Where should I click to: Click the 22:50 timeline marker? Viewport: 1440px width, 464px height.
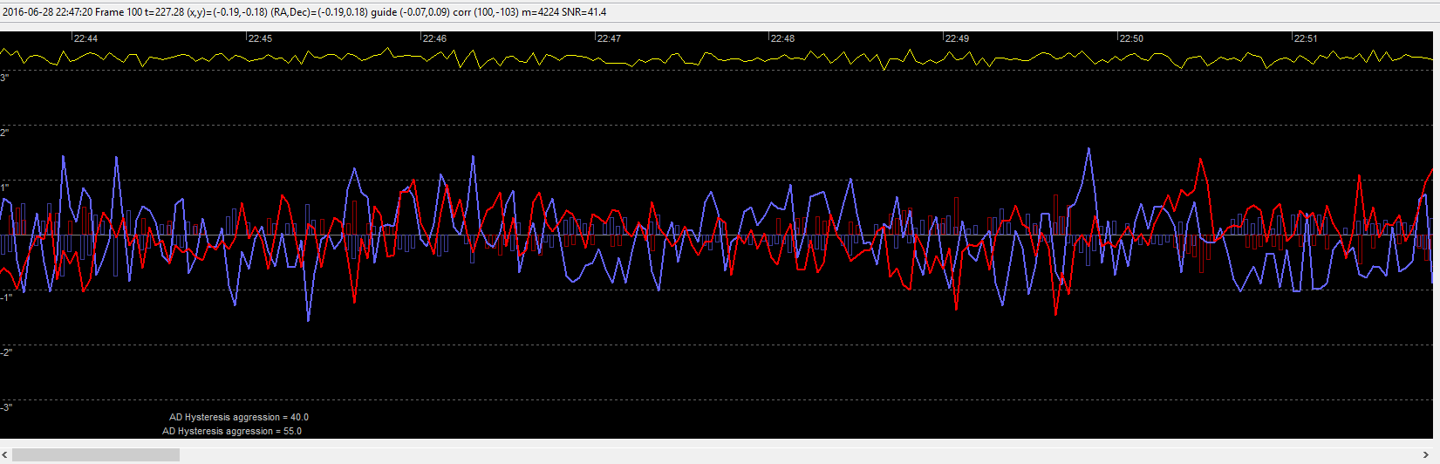1131,38
